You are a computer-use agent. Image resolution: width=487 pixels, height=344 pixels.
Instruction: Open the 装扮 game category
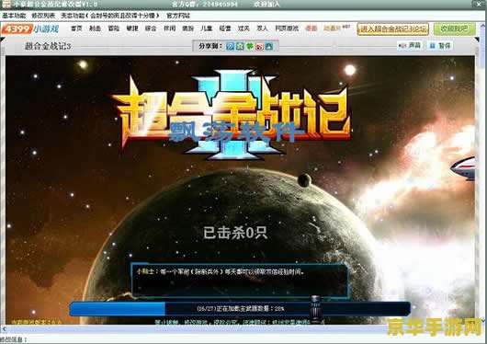point(187,29)
